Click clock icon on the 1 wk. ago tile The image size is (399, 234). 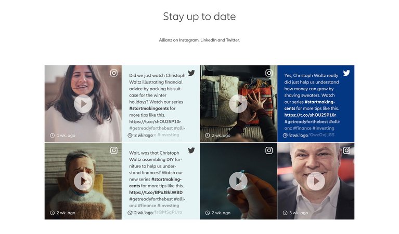[x=52, y=135]
